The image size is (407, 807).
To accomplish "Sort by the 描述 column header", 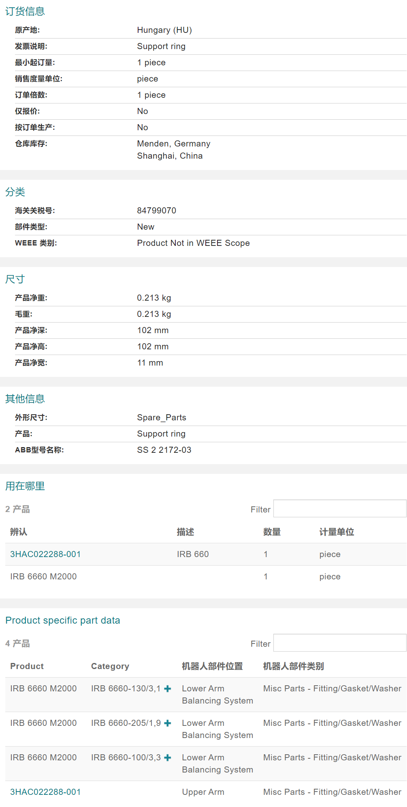I will (x=185, y=532).
